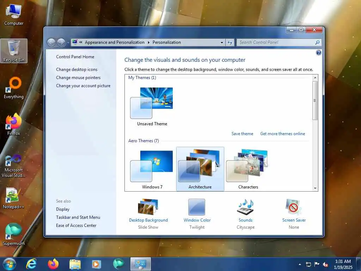
Task: Expand the address bar history dropdown
Action: 222,42
